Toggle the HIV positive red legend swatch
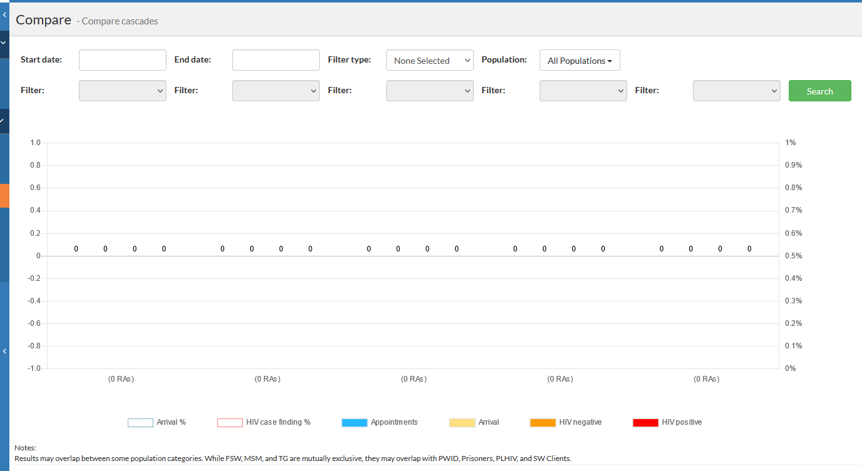862x471 pixels. [x=645, y=423]
